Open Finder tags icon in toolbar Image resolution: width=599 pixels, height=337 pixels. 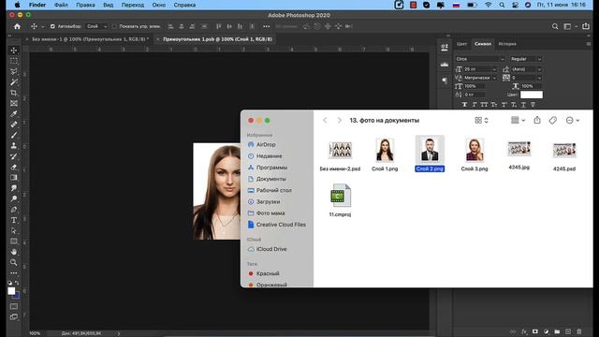coord(553,121)
